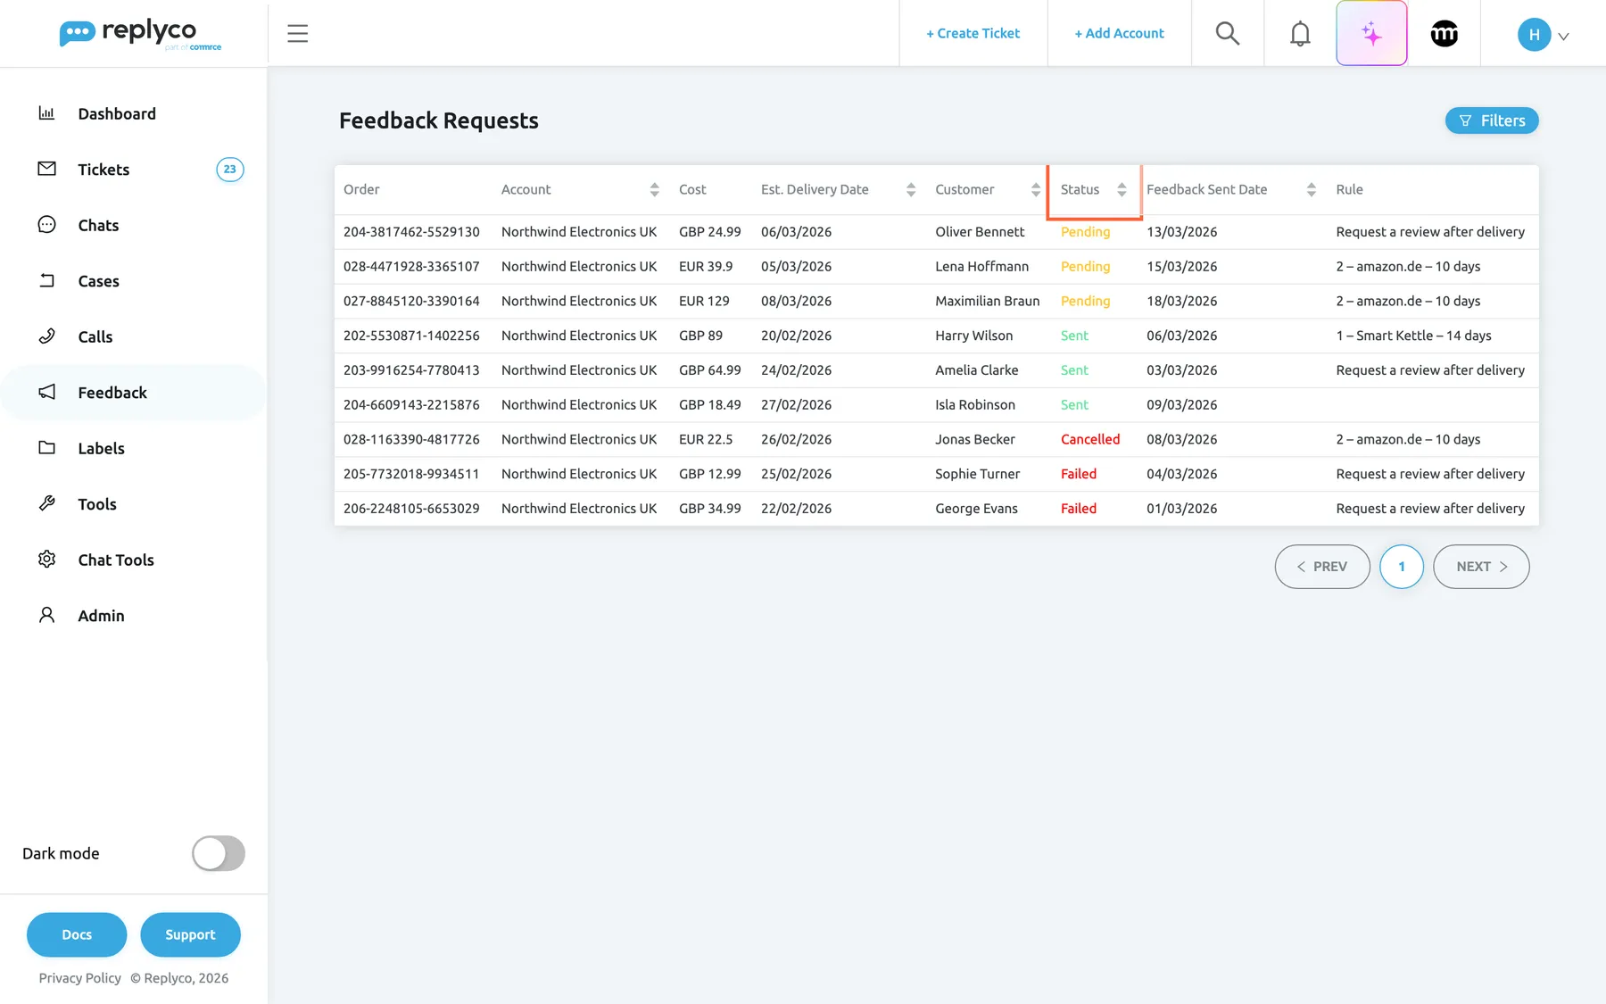Open Tickets badge showing 23
This screenshot has height=1004, width=1606.
230,170
